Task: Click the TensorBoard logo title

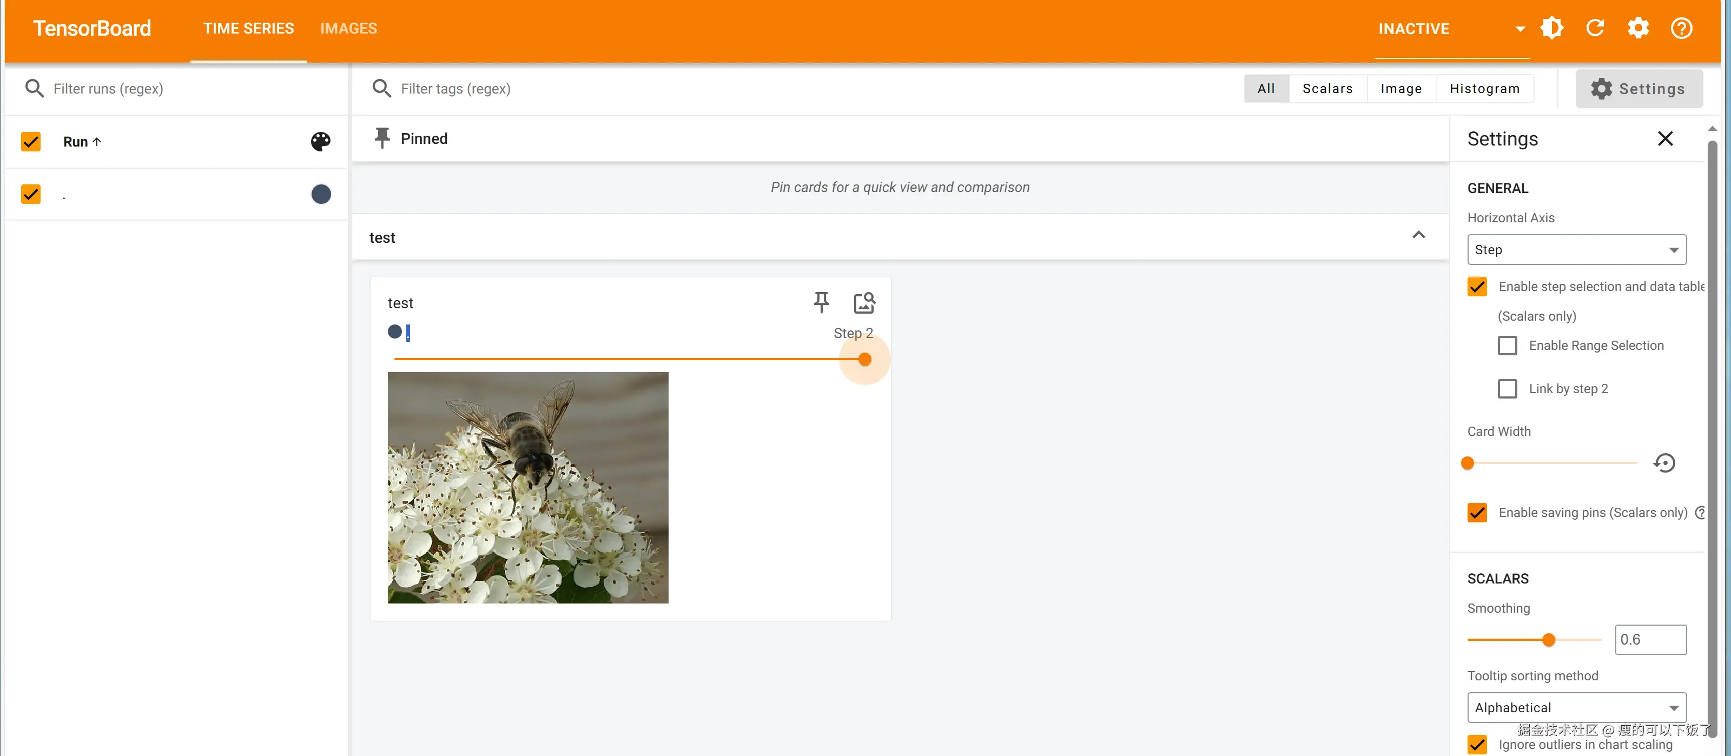Action: tap(92, 28)
